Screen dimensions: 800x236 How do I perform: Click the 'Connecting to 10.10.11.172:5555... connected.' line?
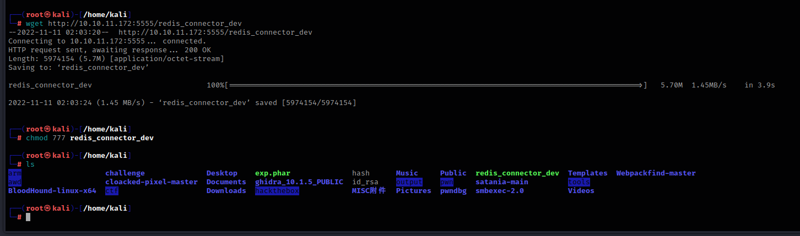point(107,41)
